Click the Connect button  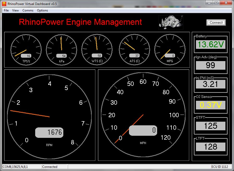click(216, 22)
